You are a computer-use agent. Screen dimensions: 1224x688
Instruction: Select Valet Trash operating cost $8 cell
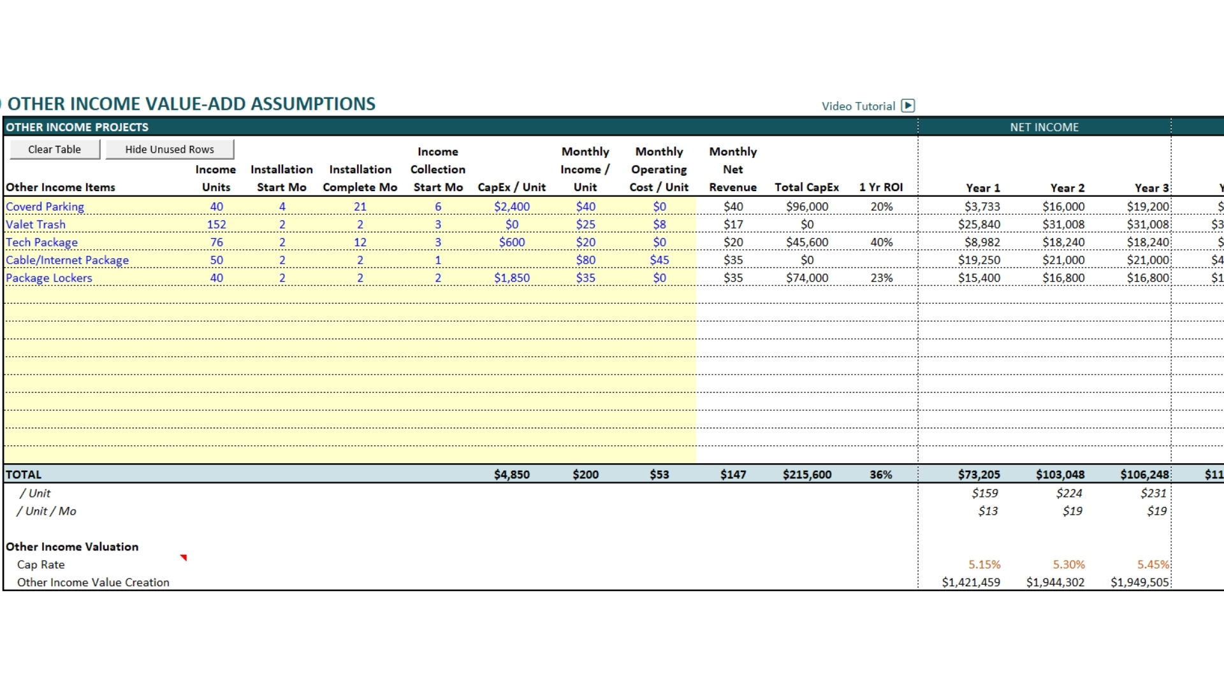click(659, 224)
